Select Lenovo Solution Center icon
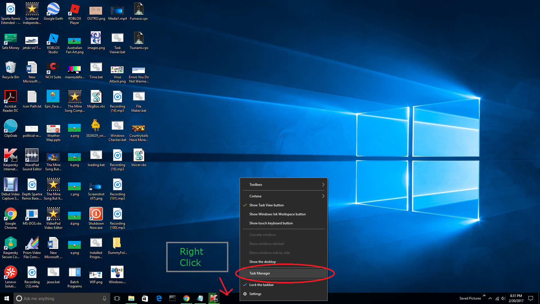This screenshot has height=304, width=540. tap(11, 277)
